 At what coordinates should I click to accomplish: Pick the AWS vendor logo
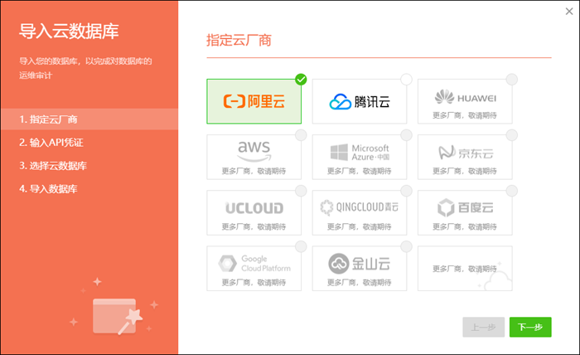click(x=254, y=149)
